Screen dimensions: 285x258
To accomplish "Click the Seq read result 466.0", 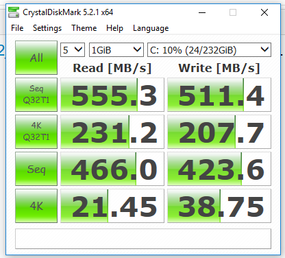I will point(112,169).
